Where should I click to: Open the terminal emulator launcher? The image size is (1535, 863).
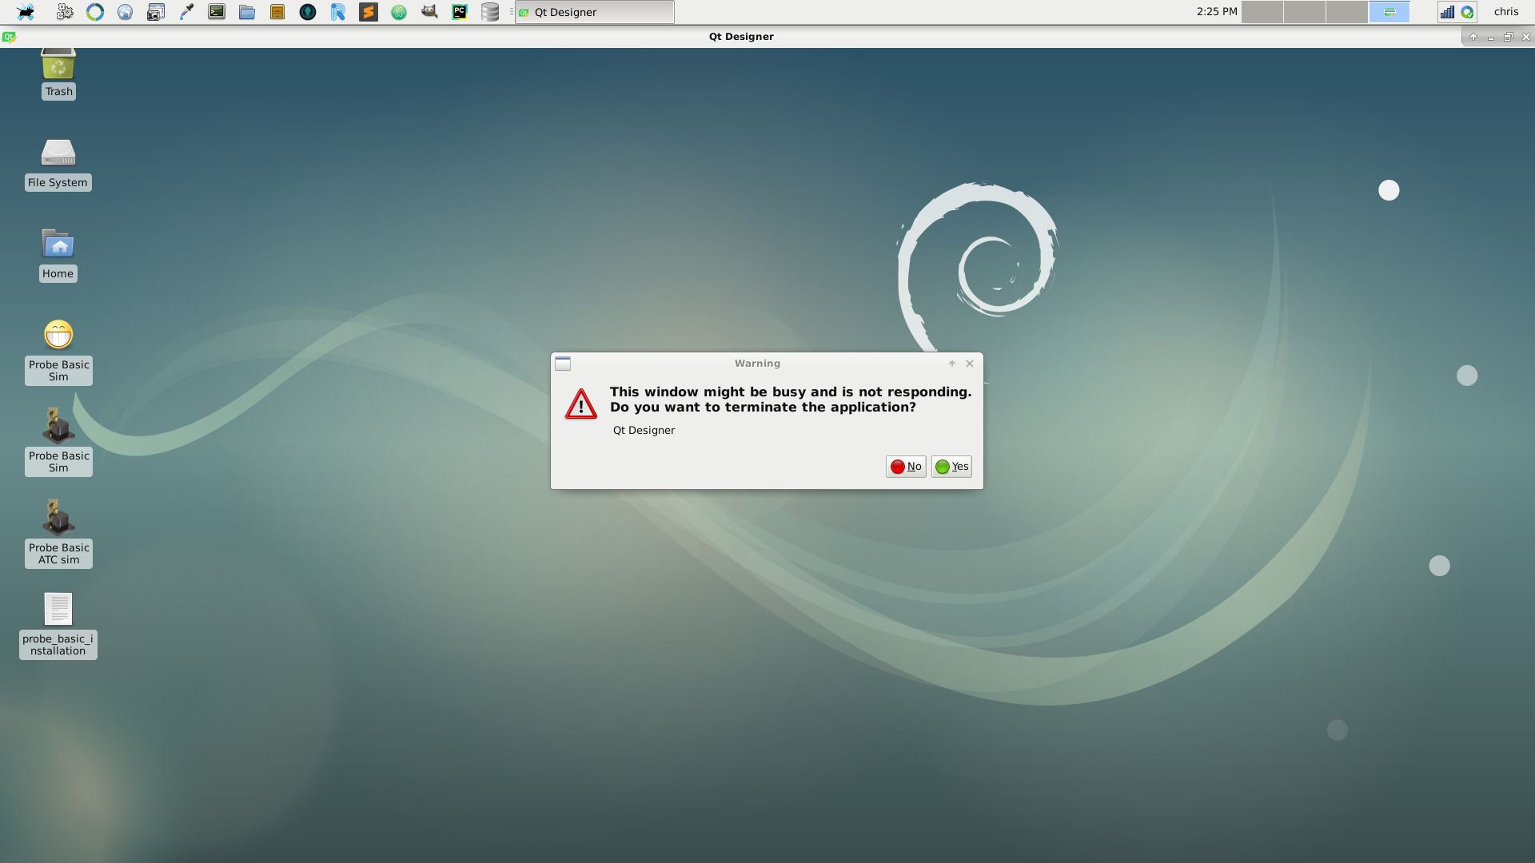coord(217,12)
